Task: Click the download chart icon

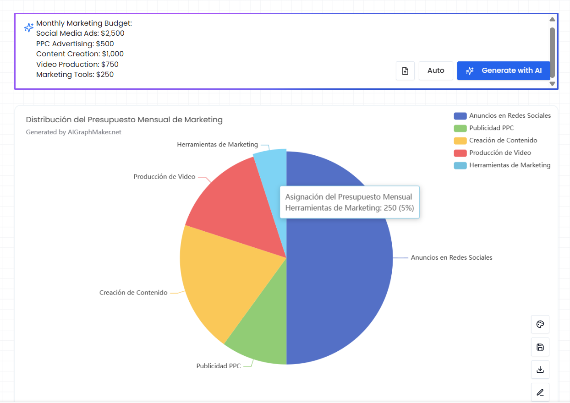Action: pos(540,370)
